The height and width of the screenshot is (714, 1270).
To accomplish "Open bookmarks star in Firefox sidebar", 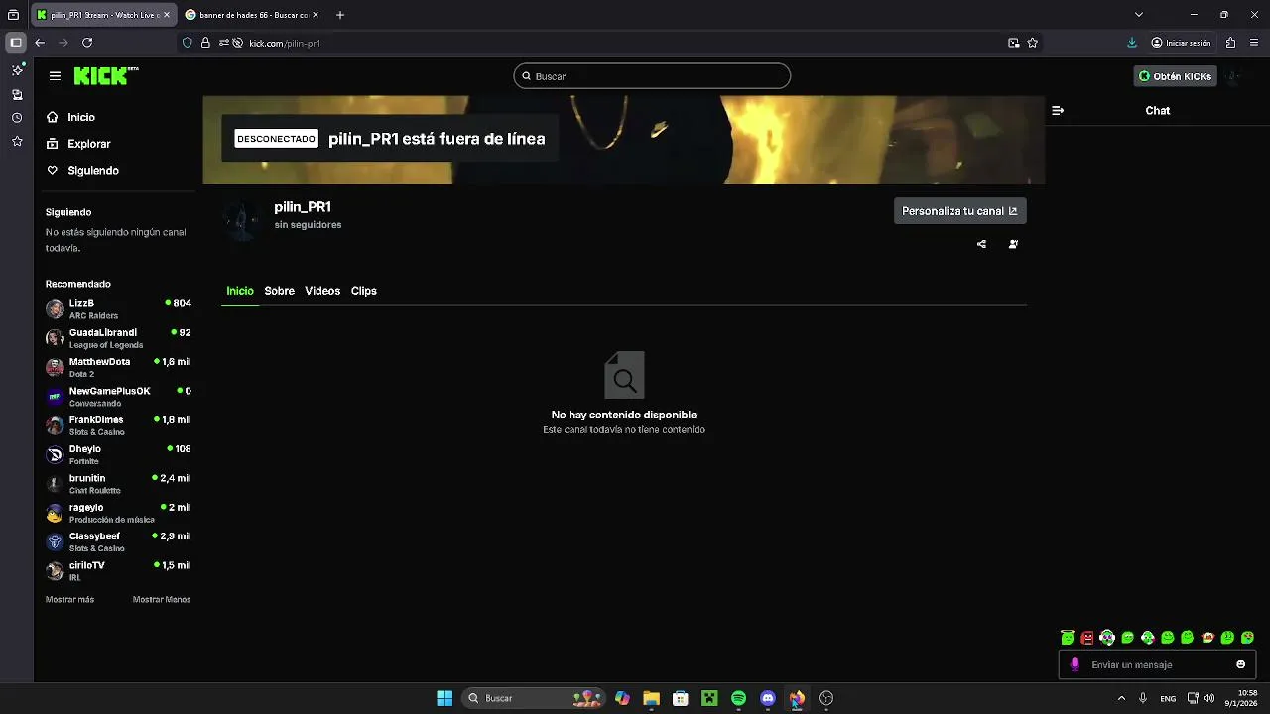I will click(x=17, y=142).
